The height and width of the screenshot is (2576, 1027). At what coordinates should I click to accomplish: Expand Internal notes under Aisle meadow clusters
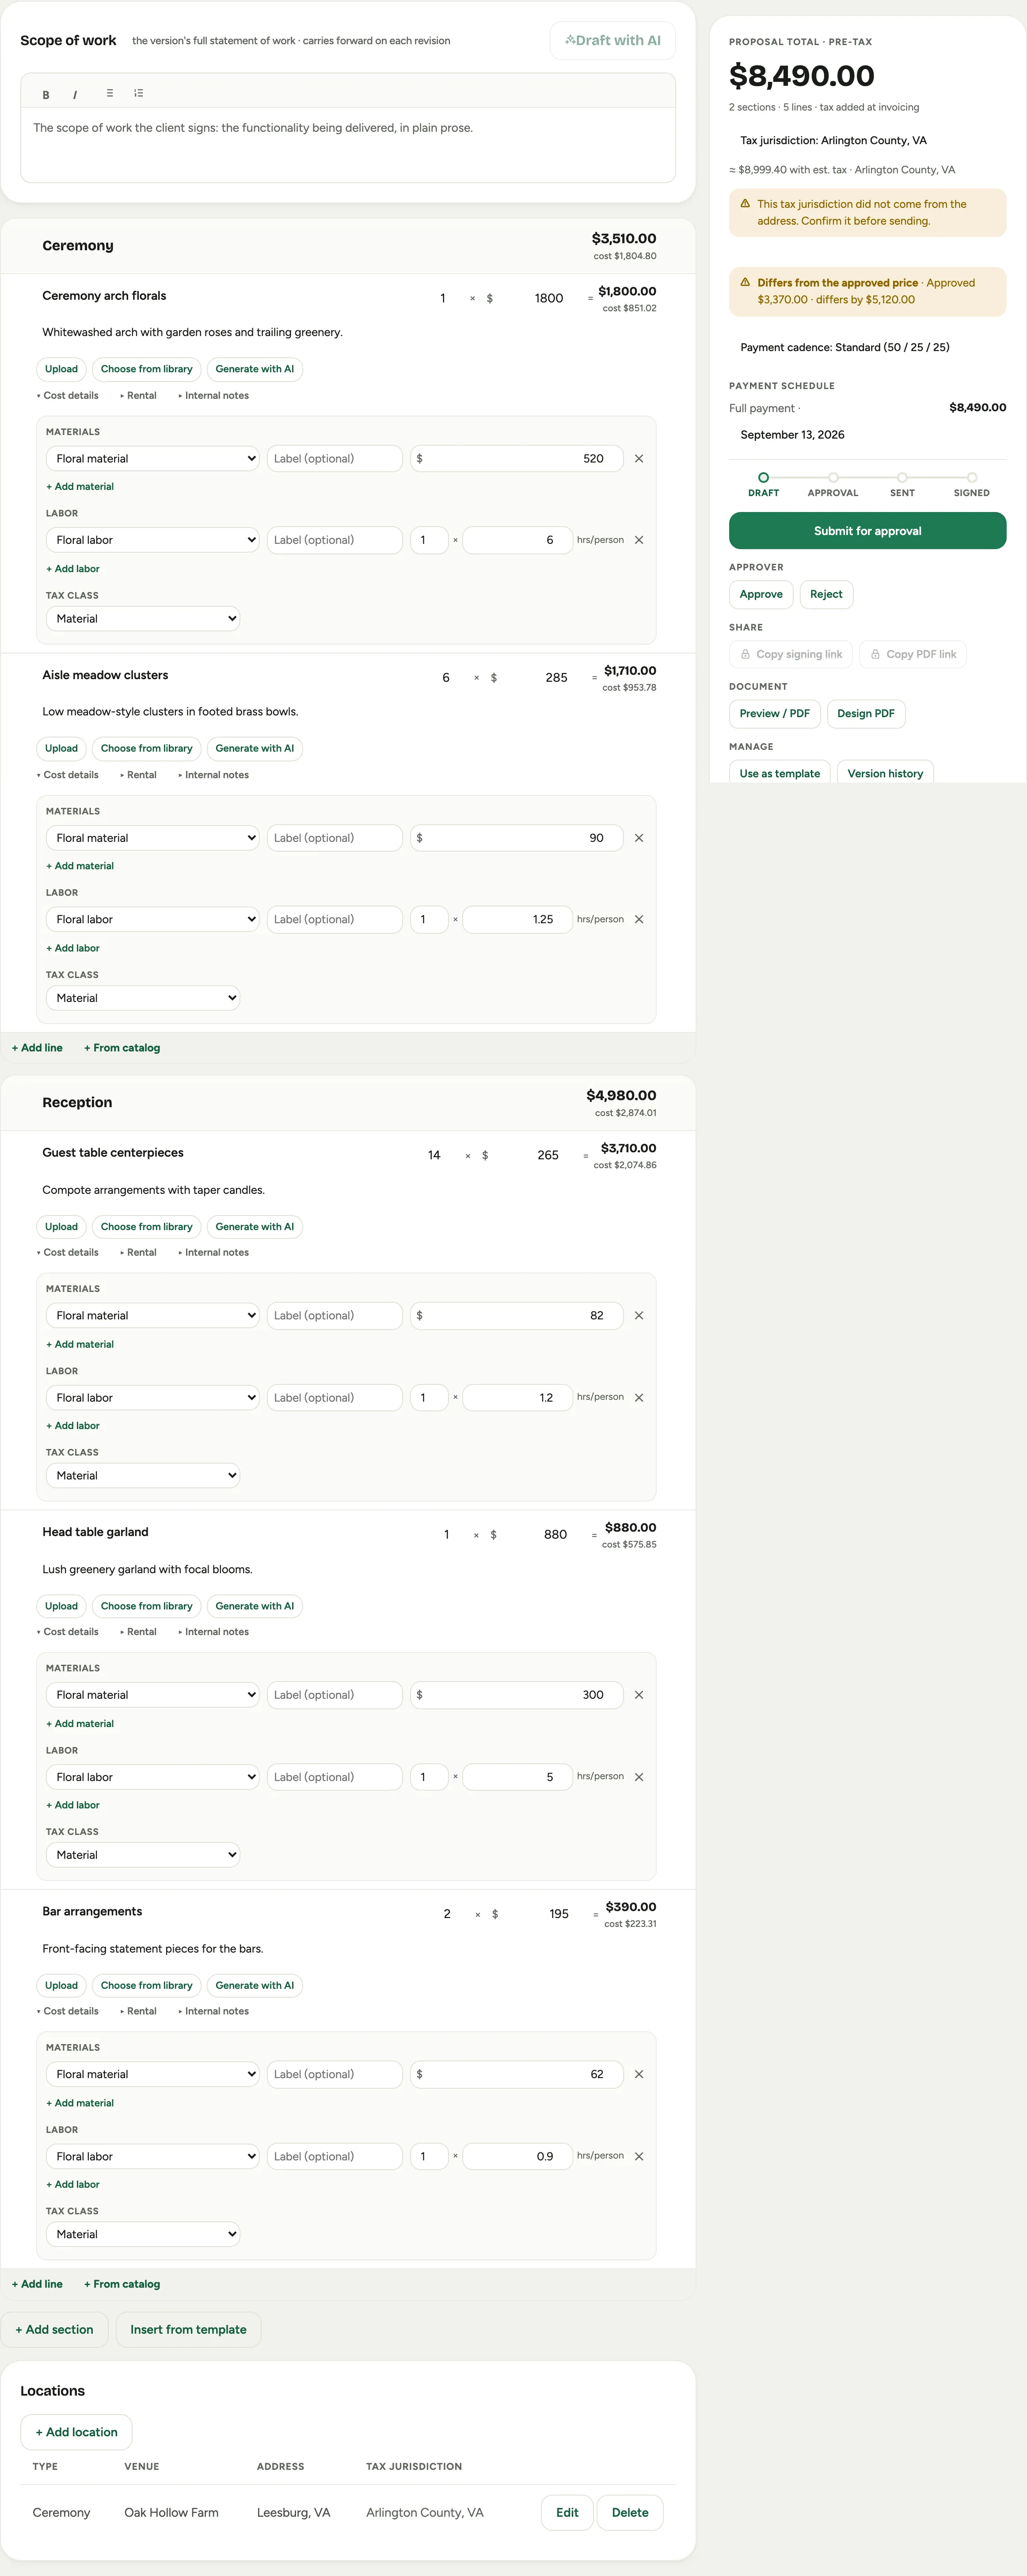214,775
